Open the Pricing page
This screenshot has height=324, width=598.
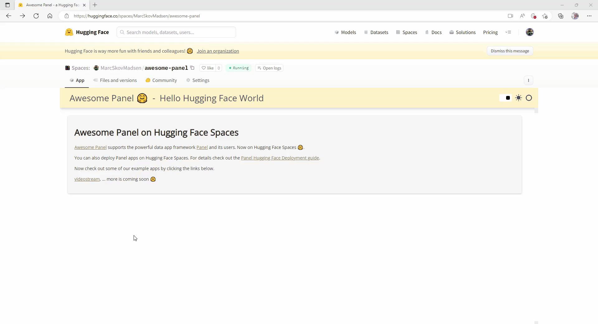[490, 32]
